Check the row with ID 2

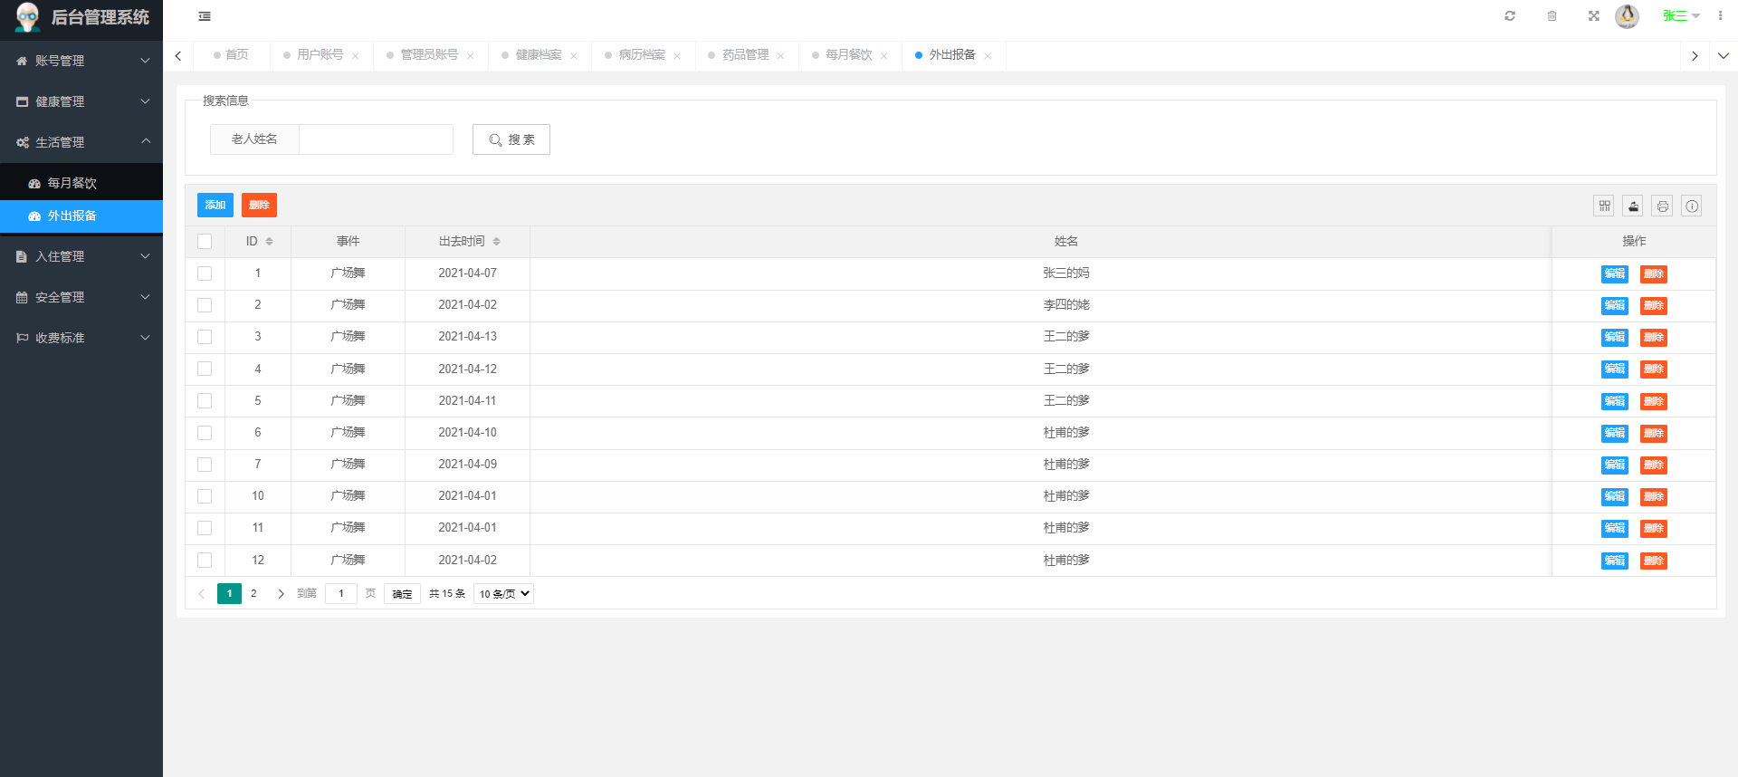[x=205, y=305]
